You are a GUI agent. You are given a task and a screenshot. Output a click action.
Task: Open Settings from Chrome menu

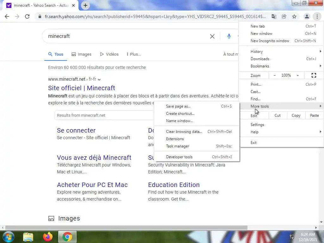281,125
